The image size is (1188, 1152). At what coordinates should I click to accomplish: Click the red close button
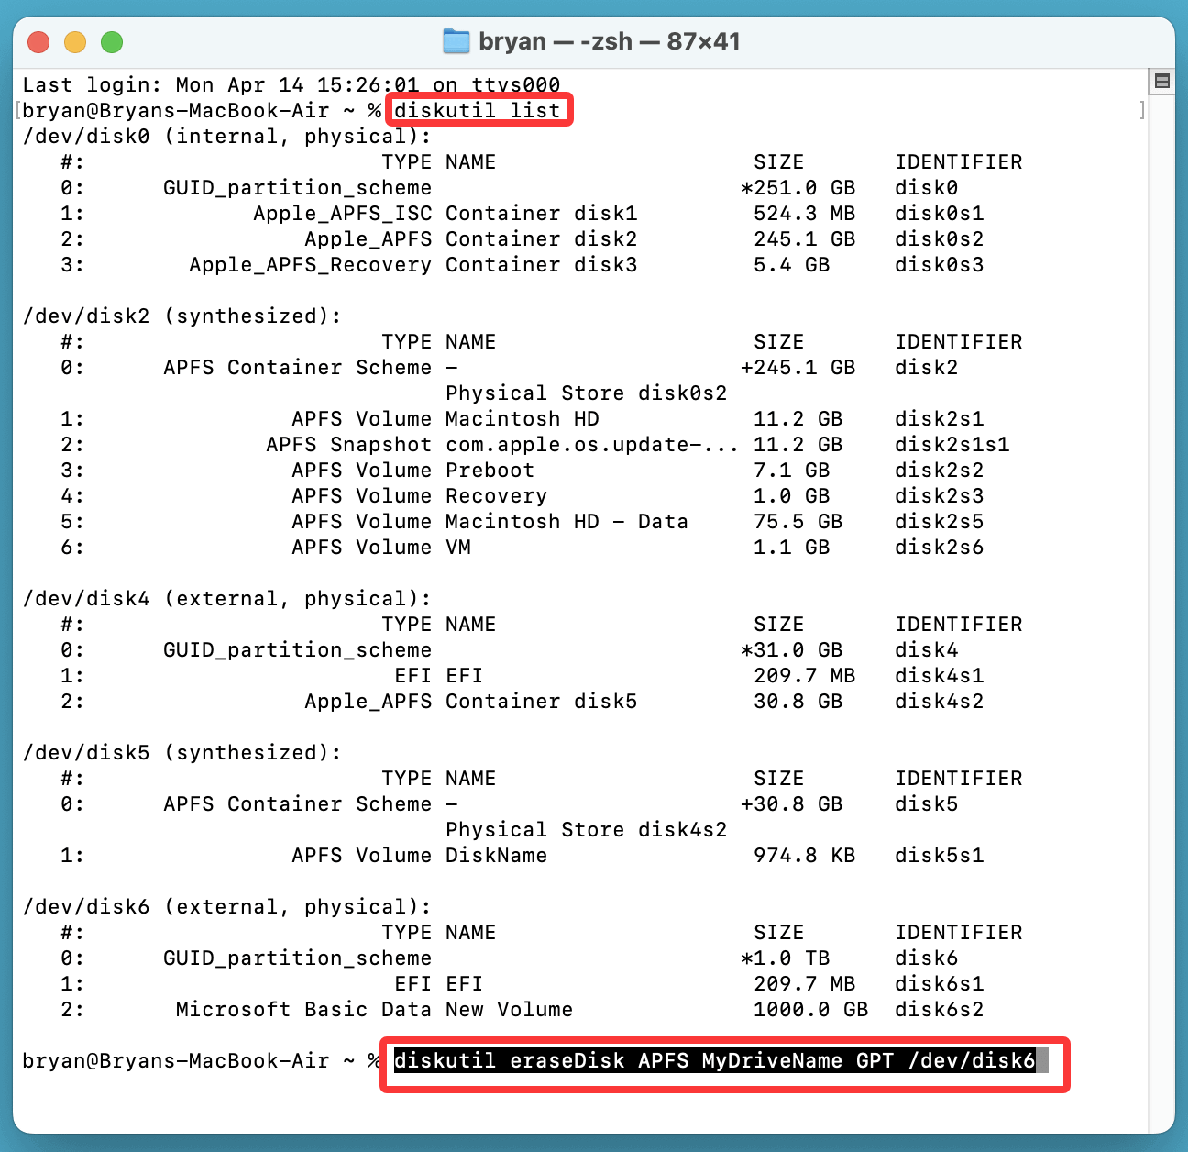tap(38, 41)
